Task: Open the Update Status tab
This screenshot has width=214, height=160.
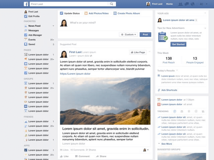Action: pos(70,13)
